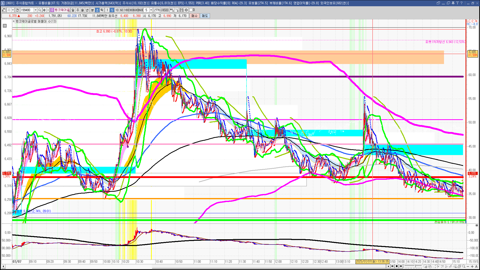Select the 일 daily period tab
The height and width of the screenshot is (270, 480).
(x=73, y=10)
